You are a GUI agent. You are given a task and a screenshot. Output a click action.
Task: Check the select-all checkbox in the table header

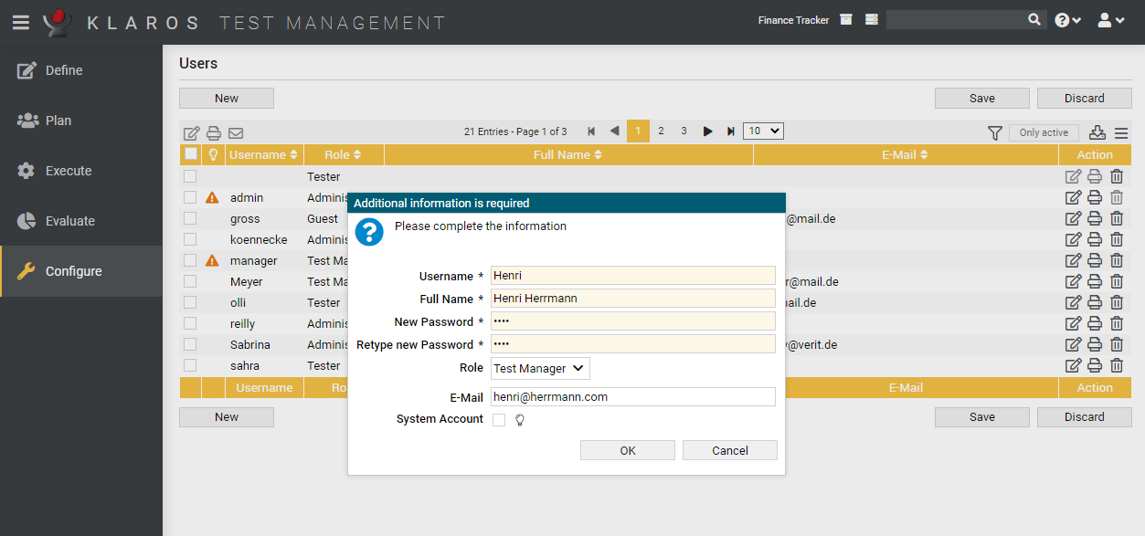tap(191, 153)
